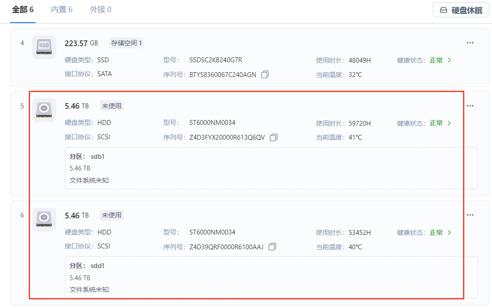
Task: Click the HDD icon for disk 5
Action: (x=44, y=110)
